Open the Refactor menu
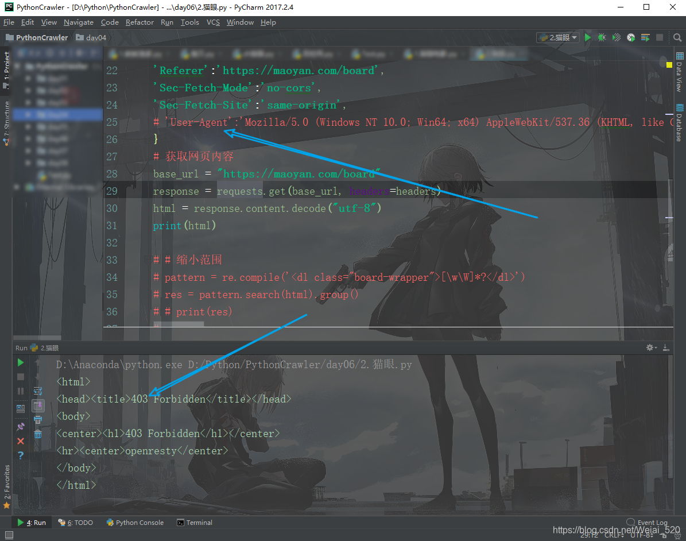This screenshot has width=686, height=541. coord(139,22)
